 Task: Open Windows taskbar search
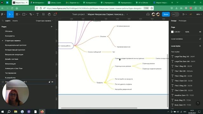tap(9, 111)
